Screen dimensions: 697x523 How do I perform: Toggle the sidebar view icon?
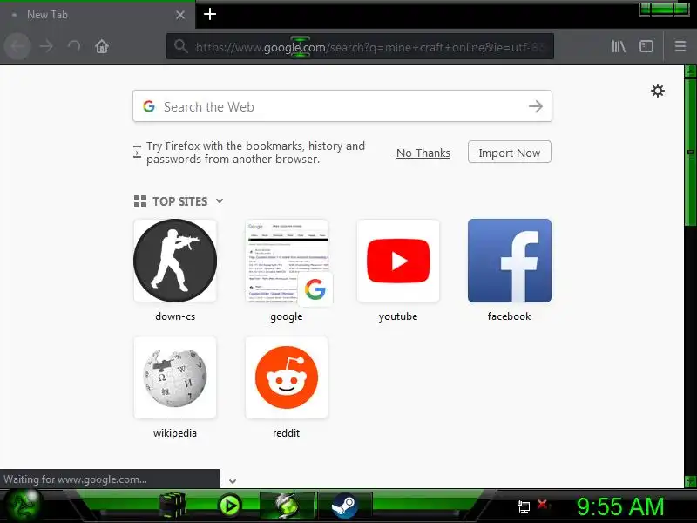click(646, 46)
